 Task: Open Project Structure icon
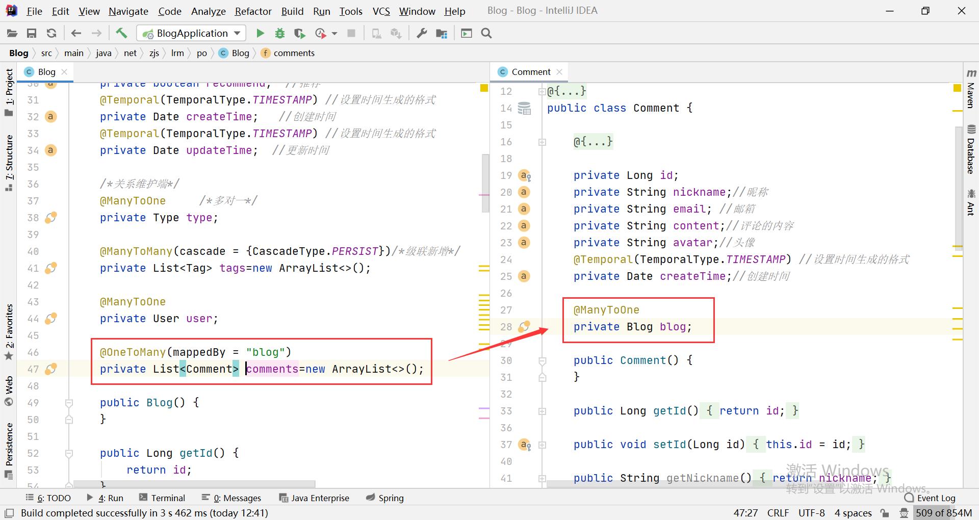(442, 34)
